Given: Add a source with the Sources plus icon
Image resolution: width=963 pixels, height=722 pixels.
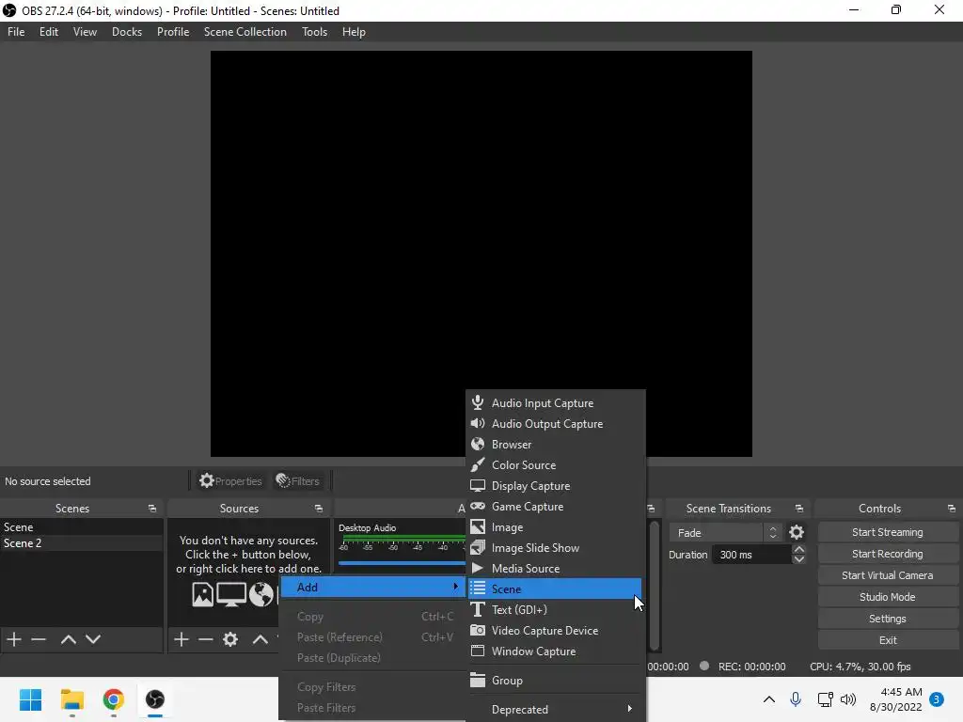Looking at the screenshot, I should [181, 639].
